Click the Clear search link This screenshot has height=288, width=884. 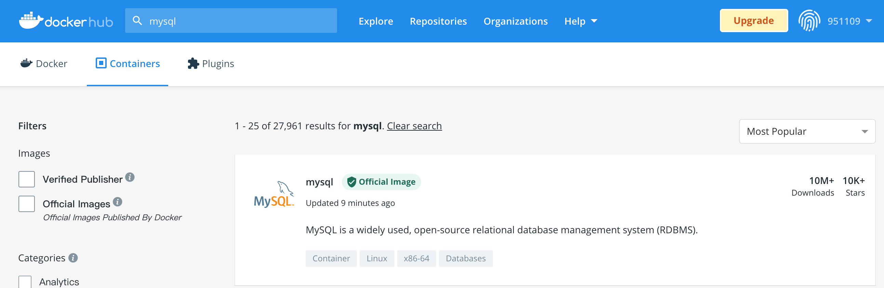414,126
